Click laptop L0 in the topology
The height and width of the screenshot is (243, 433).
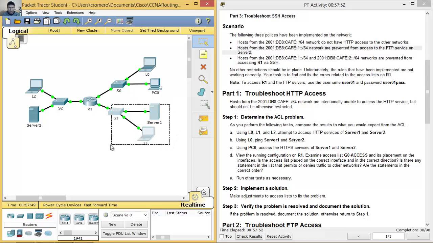(148, 64)
